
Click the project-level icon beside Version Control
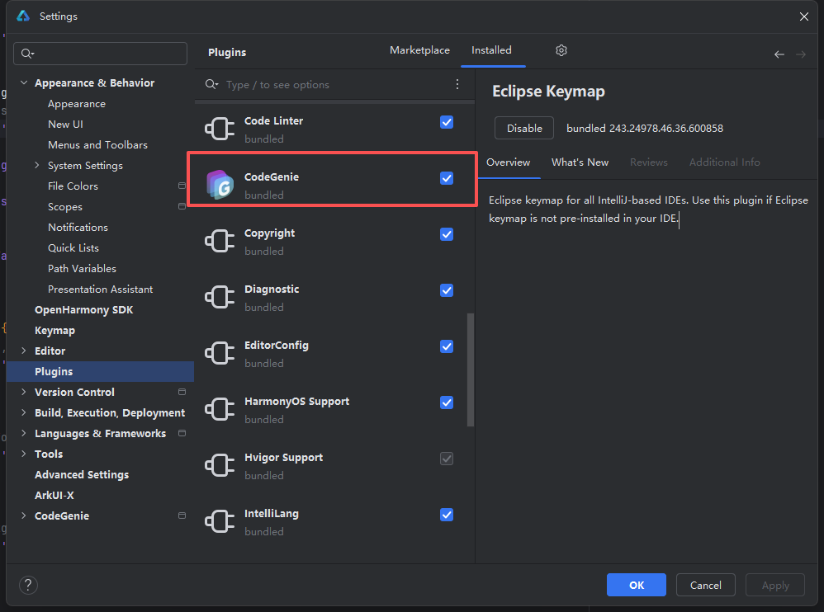182,392
